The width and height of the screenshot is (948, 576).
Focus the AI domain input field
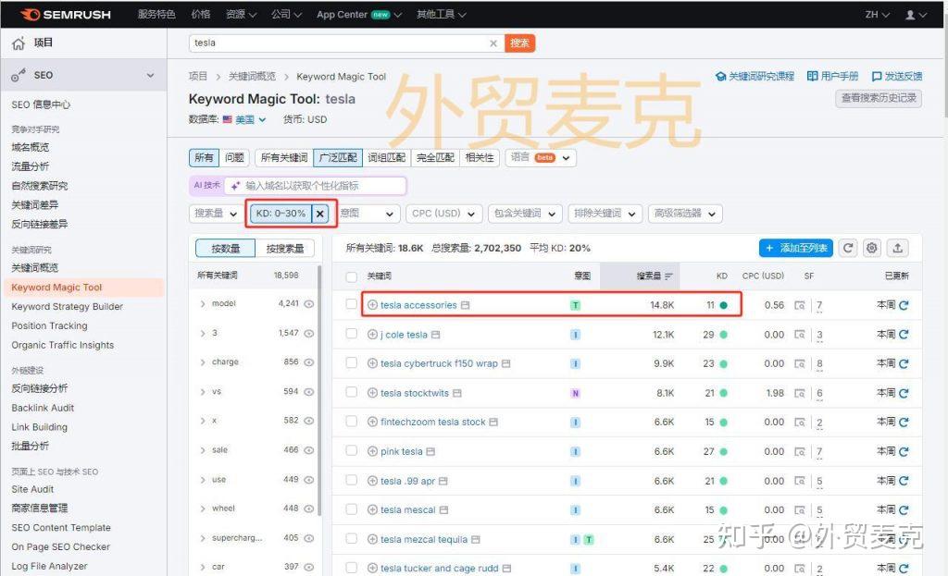(x=315, y=185)
